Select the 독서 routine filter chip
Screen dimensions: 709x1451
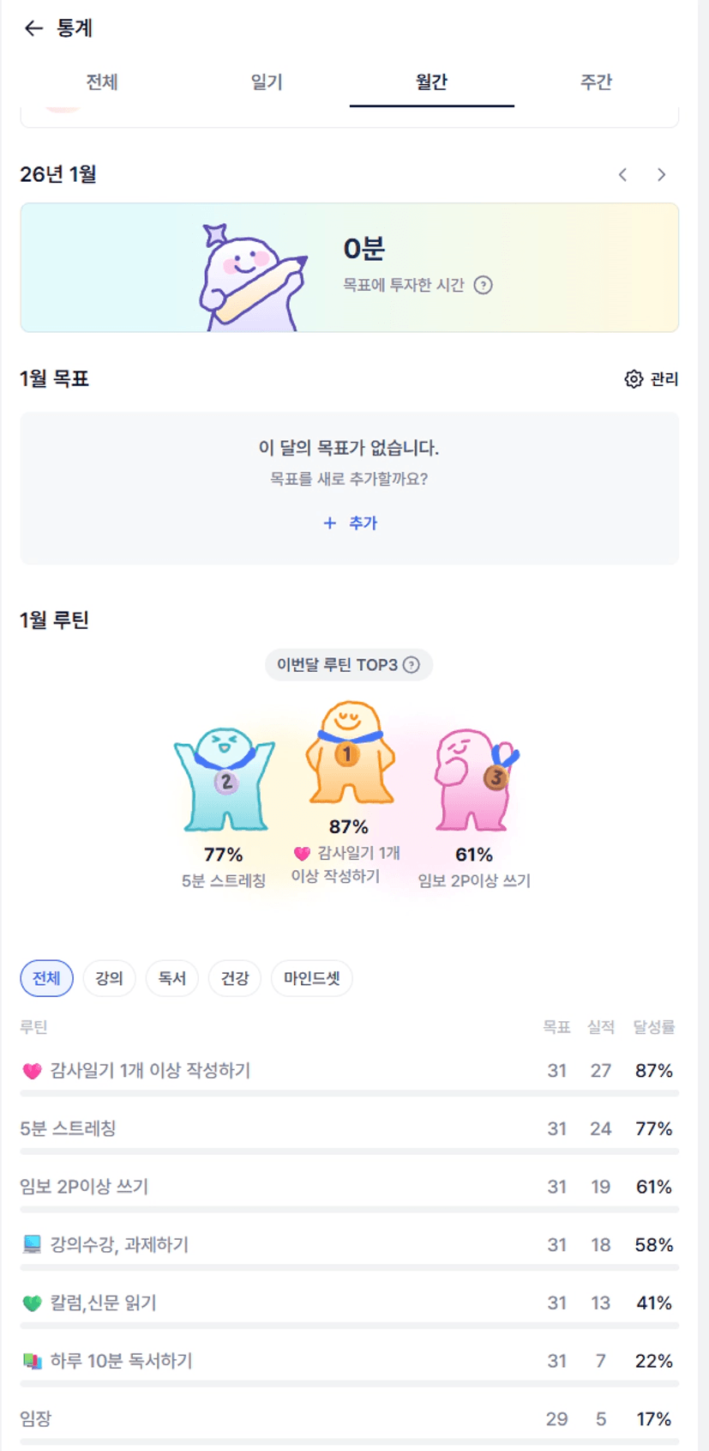172,978
